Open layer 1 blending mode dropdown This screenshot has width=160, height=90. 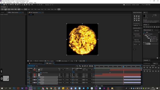click(61, 70)
